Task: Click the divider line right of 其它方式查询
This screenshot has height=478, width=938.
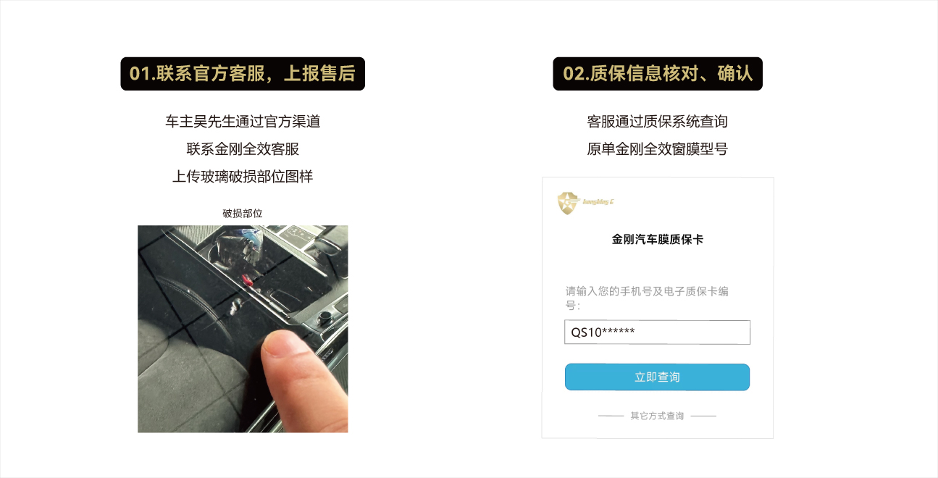Action: [x=703, y=416]
